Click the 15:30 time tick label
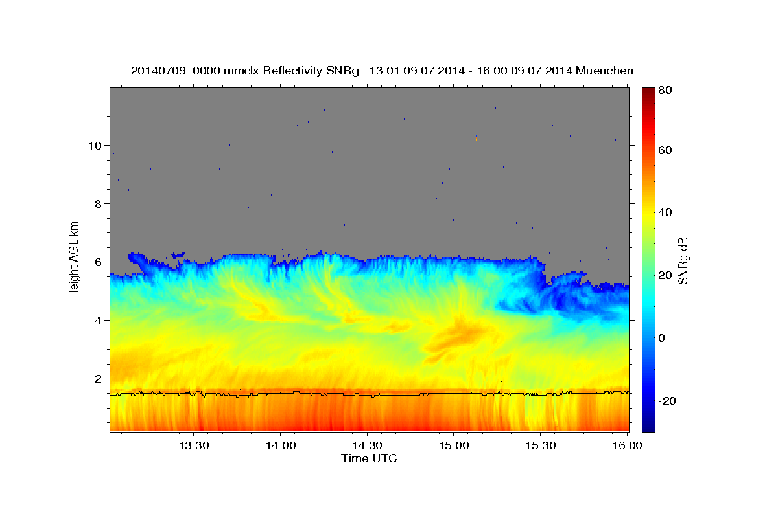 (x=540, y=446)
